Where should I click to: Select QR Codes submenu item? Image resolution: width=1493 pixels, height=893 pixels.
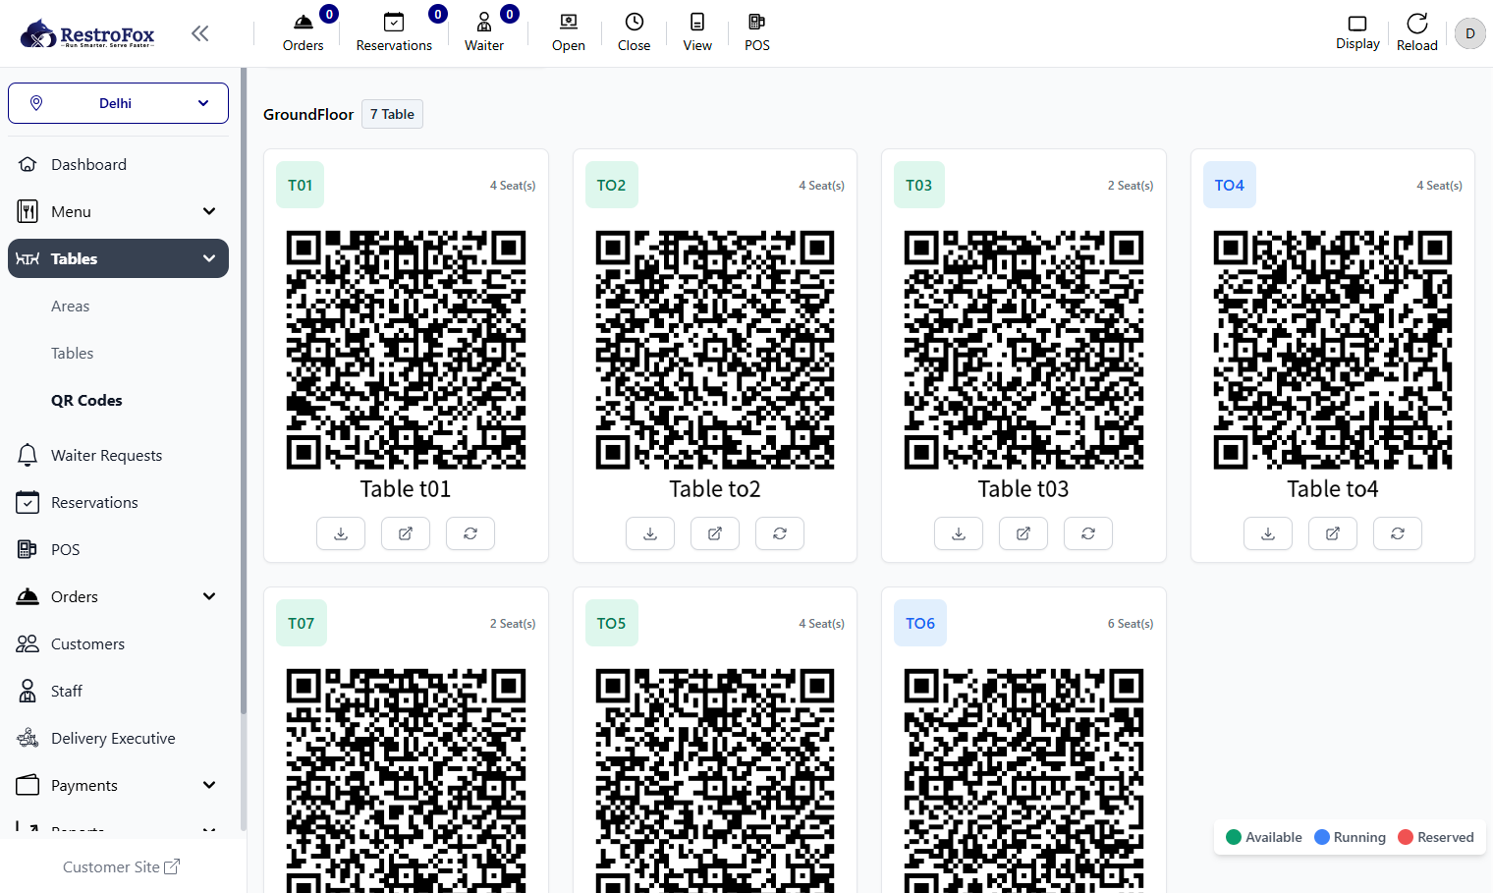click(86, 400)
